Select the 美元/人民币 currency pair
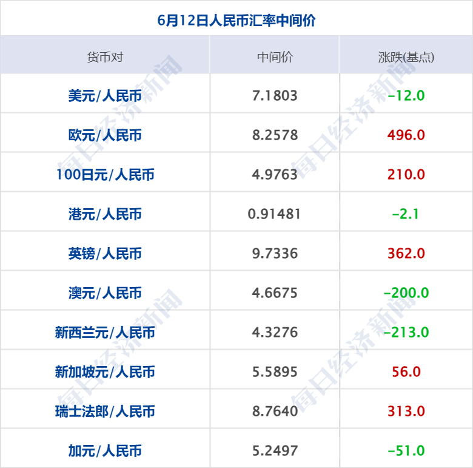Viewport: 473px width, 468px height. 105,96
